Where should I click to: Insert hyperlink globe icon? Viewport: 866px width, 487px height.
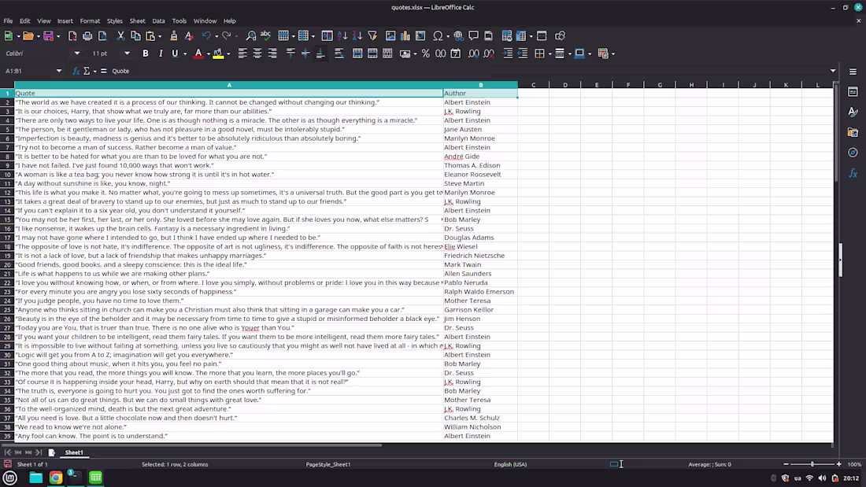[458, 36]
